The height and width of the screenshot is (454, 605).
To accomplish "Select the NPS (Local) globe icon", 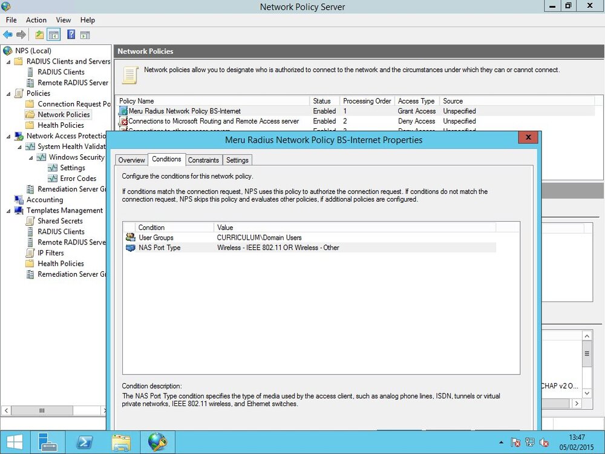I will (x=7, y=50).
